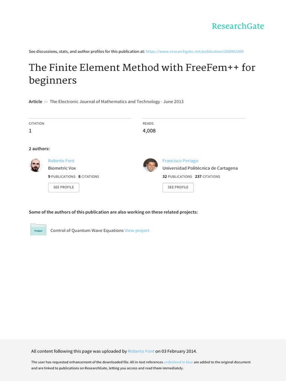Click the citation count of 1

pyautogui.click(x=31, y=131)
